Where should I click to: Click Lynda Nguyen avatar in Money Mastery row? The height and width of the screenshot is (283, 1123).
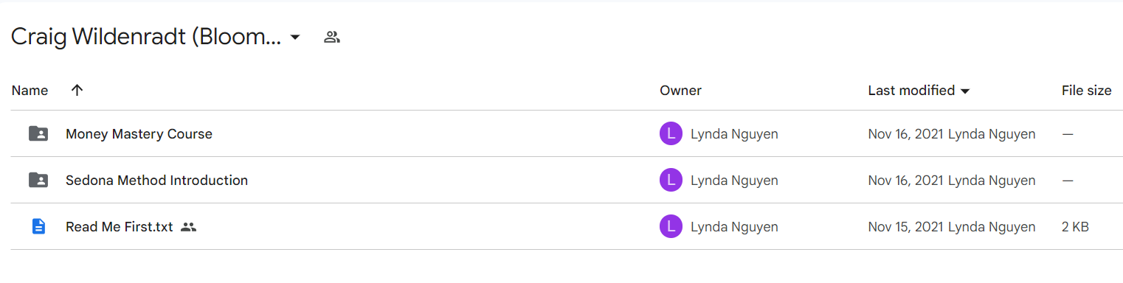671,133
